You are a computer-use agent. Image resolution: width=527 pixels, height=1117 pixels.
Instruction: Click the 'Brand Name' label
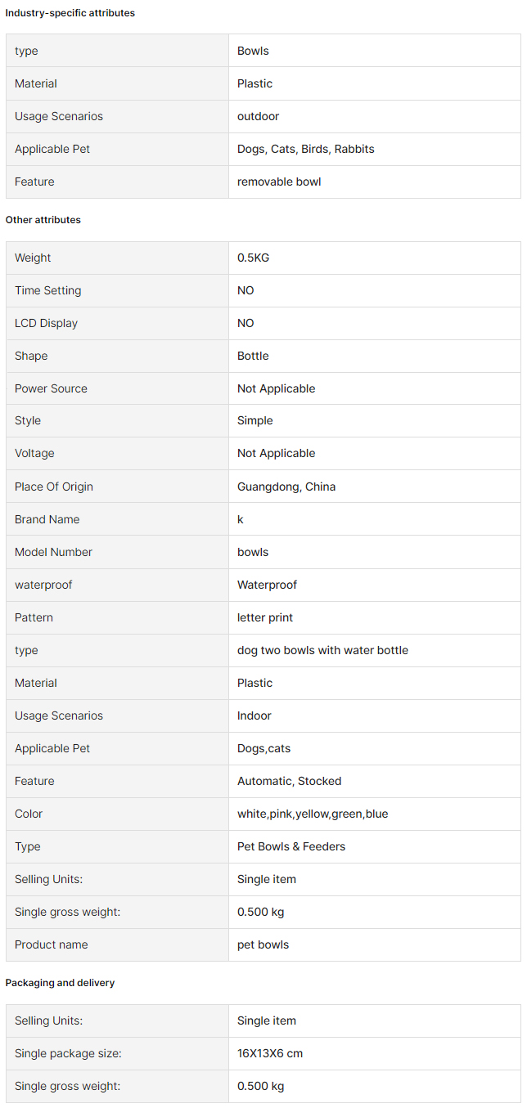[47, 519]
